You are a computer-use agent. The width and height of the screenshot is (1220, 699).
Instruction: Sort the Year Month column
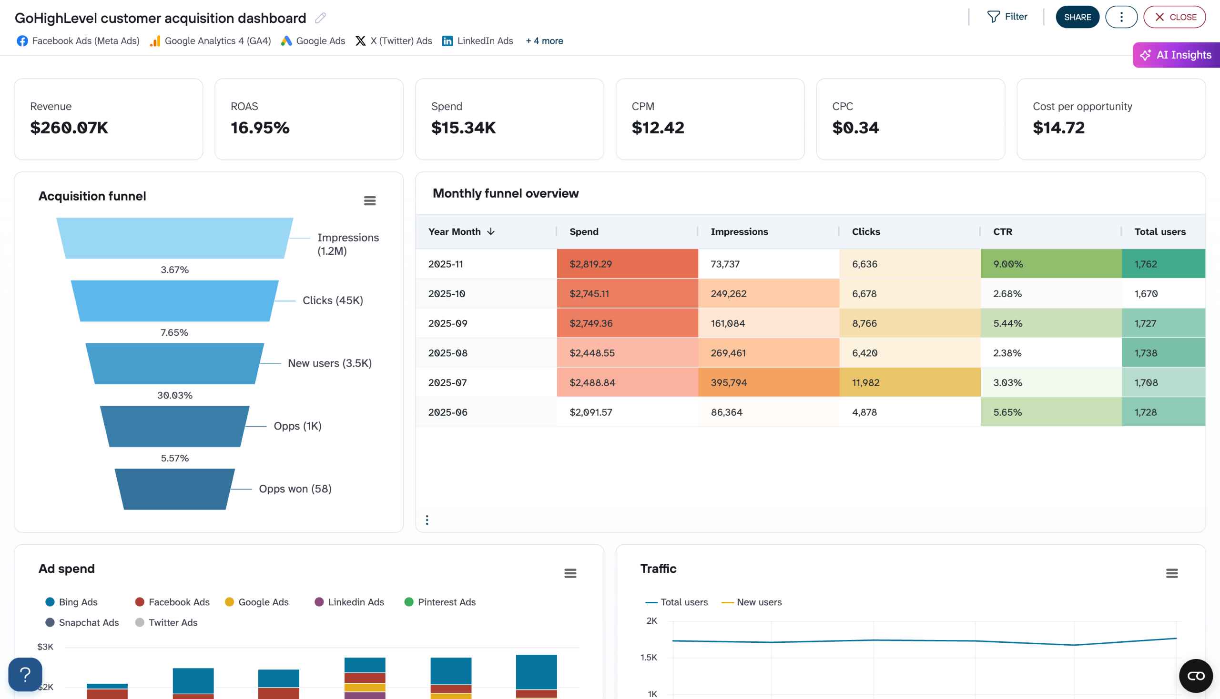click(461, 231)
